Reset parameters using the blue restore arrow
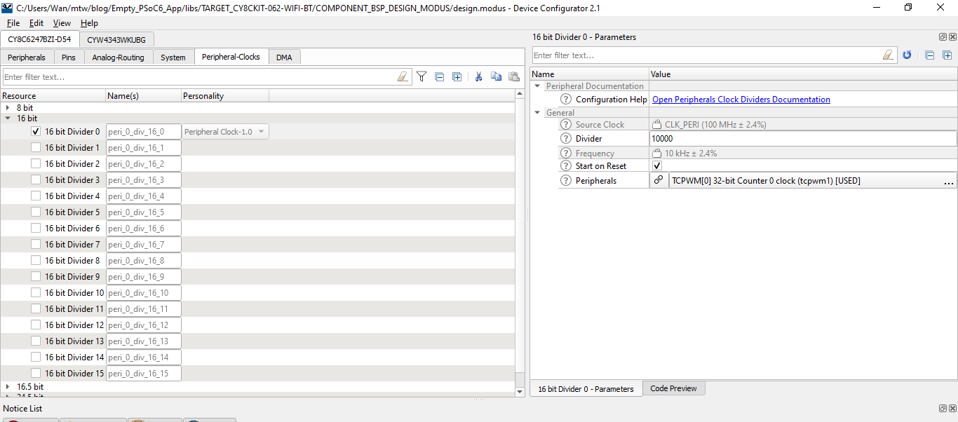Screen dimensions: 958x422 [907, 55]
